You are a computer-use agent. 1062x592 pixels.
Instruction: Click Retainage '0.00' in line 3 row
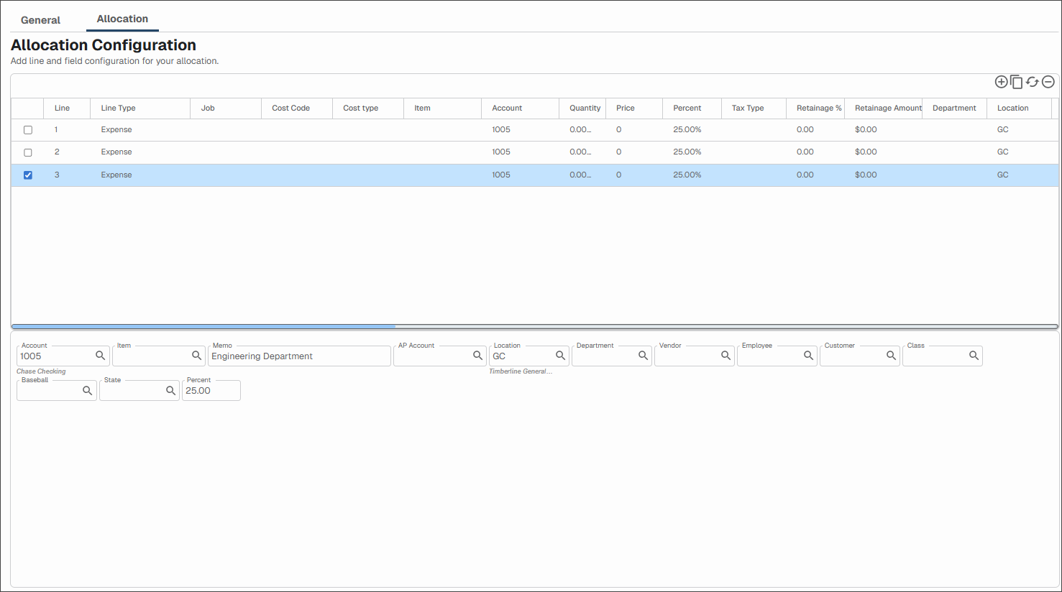[805, 175]
